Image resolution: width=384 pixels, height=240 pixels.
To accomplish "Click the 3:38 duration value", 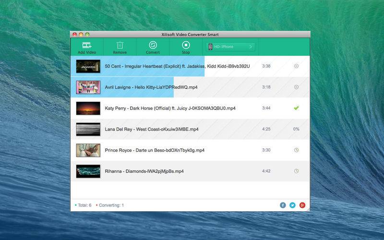I will tap(266, 66).
